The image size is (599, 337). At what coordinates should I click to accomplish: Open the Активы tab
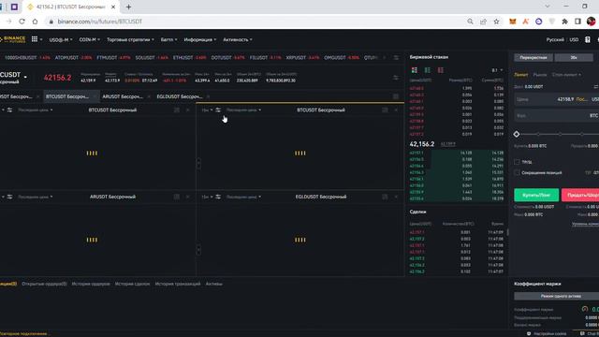coord(214,284)
